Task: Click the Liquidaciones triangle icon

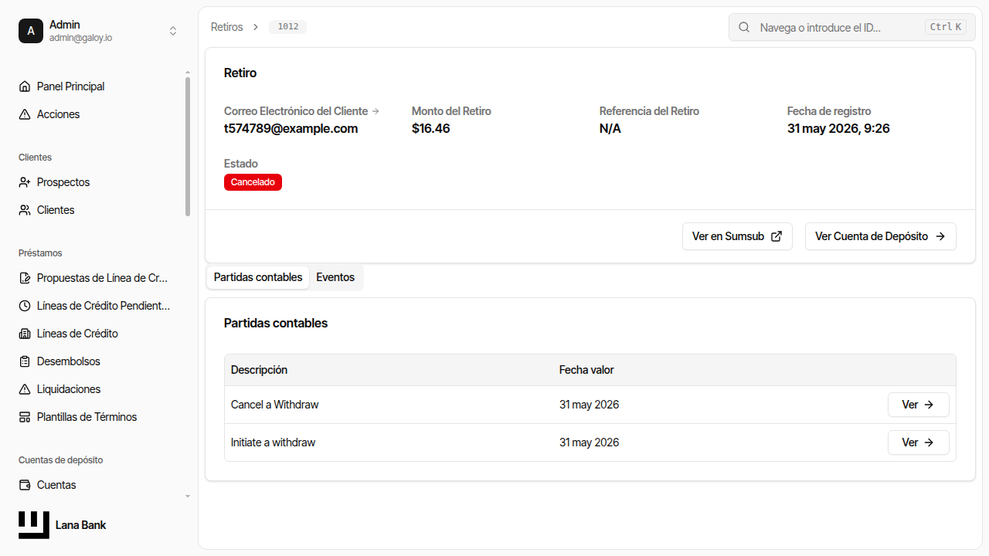Action: [x=25, y=389]
